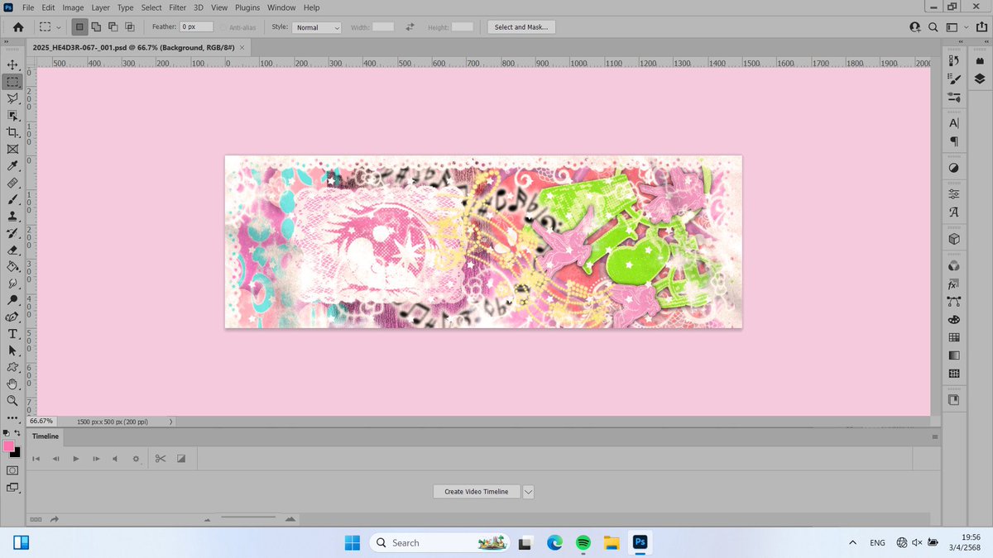The width and height of the screenshot is (993, 558).
Task: Choose Intersect with selection mode
Action: point(128,27)
